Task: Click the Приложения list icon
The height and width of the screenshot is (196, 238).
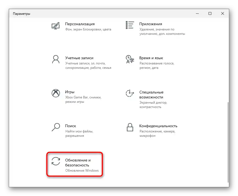Action: [x=130, y=25]
